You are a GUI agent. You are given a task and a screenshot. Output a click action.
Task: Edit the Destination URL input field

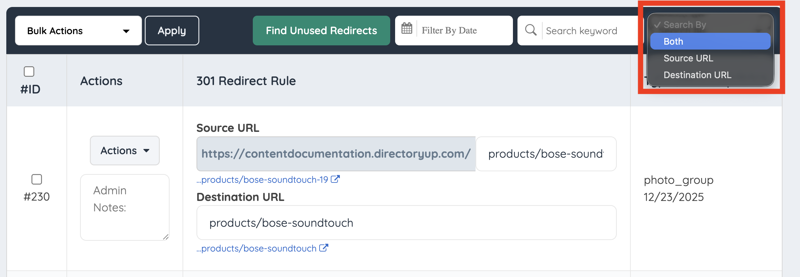406,223
